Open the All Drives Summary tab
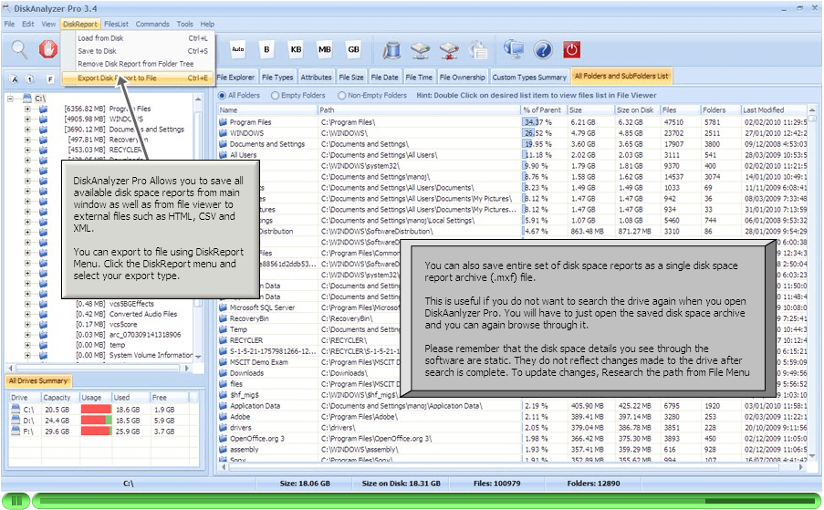The image size is (824, 510). click(x=38, y=380)
